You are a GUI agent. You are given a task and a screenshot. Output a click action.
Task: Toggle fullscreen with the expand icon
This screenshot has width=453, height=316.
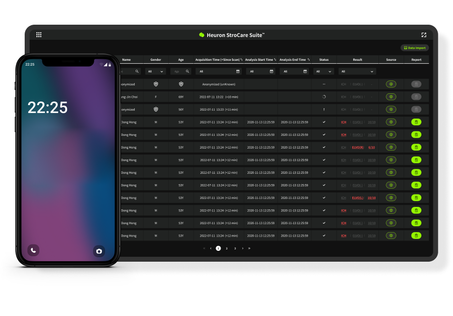[x=423, y=35]
